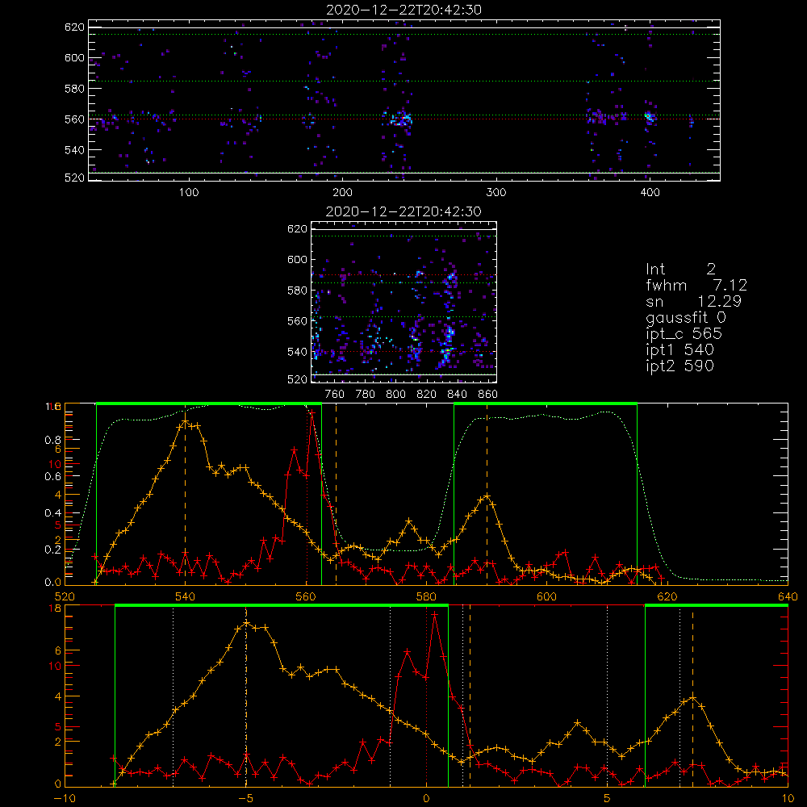The width and height of the screenshot is (807, 807).
Task: Click x-axis label 640 of the third plot
Action: pos(788,597)
